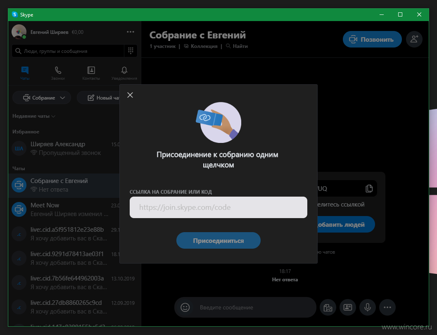The width and height of the screenshot is (437, 335).
Task: Record a voice message with the microphone icon
Action: pos(368,307)
